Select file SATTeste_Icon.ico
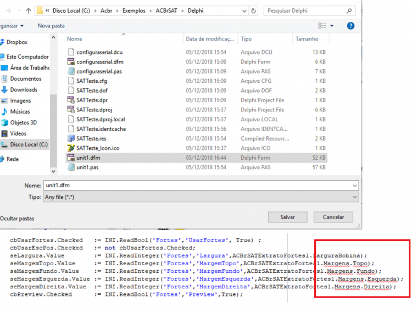The width and height of the screenshot is (412, 313). tap(98, 148)
